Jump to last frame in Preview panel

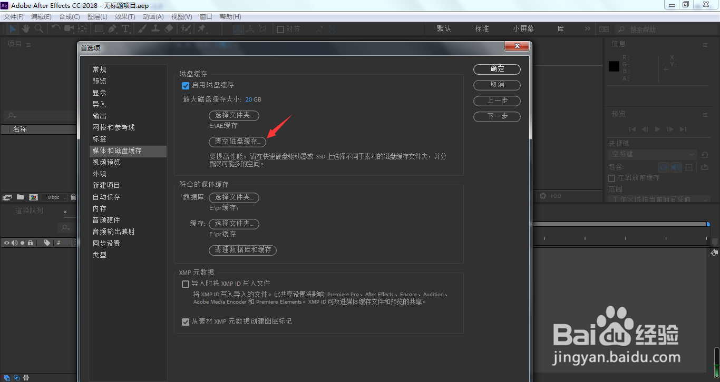tap(683, 129)
